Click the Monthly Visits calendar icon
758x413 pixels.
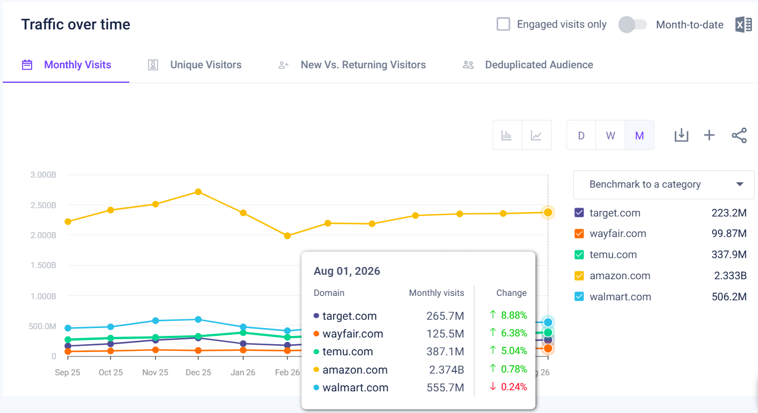tap(27, 65)
